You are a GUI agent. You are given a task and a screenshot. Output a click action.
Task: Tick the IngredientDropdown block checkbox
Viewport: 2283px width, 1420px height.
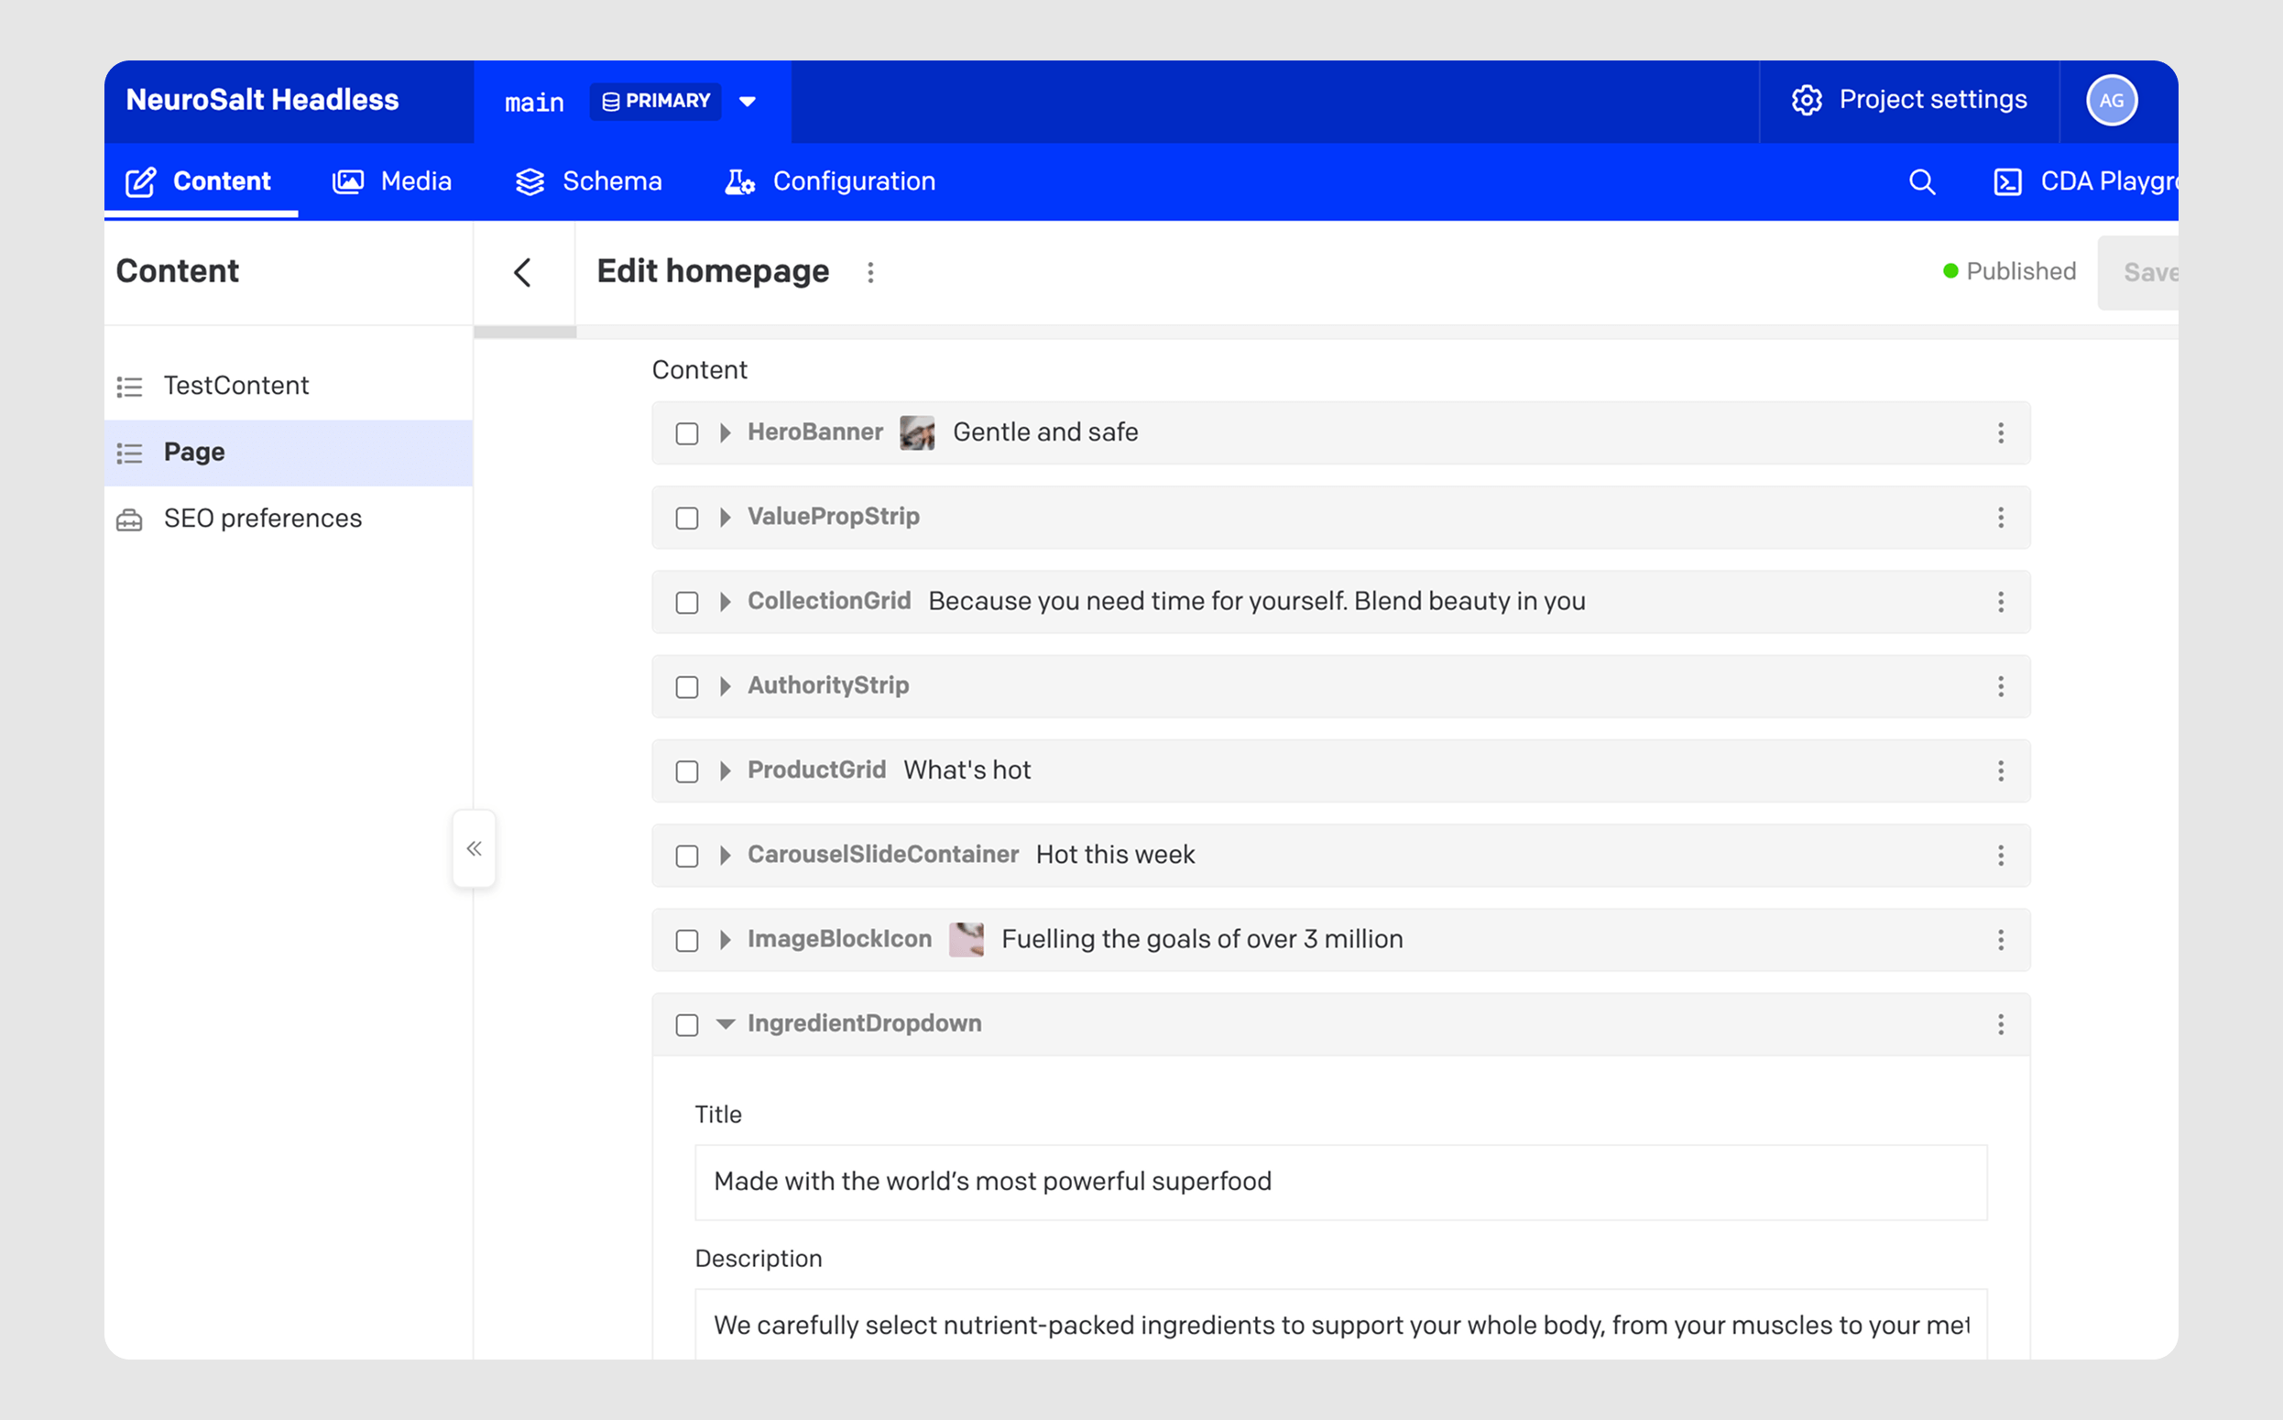click(x=687, y=1024)
